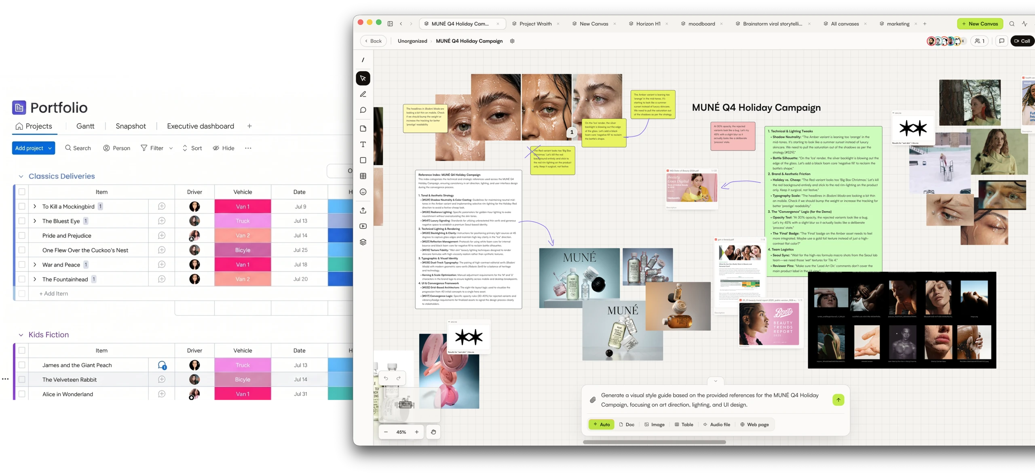Select all items in Classics Deliveries header checkbox
This screenshot has height=475, width=1035.
tap(22, 192)
